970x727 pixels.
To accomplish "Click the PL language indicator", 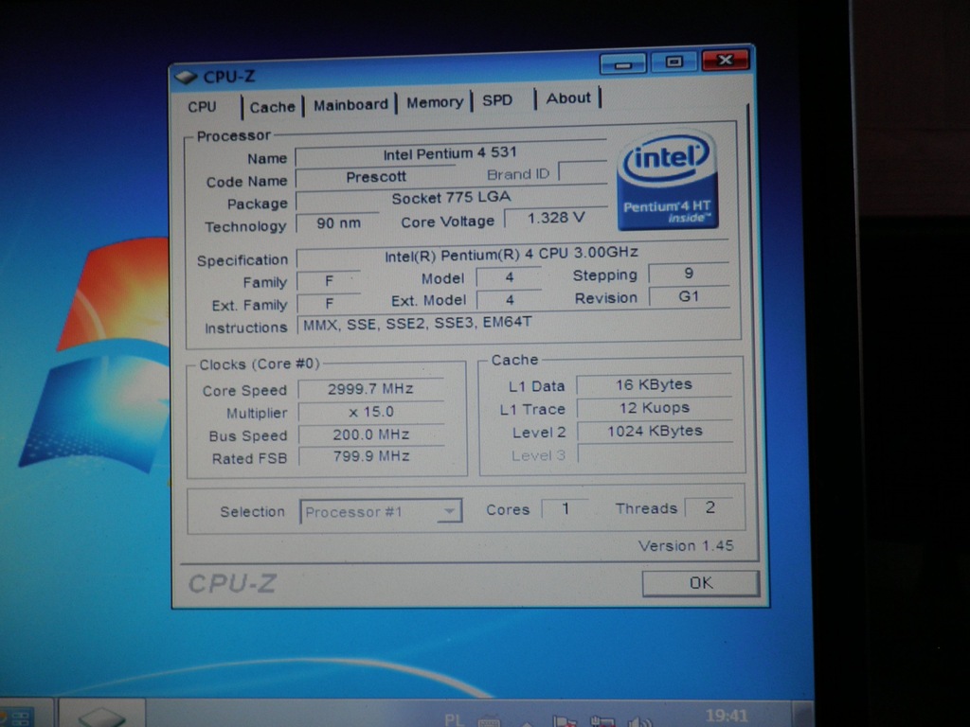I will click(x=454, y=719).
